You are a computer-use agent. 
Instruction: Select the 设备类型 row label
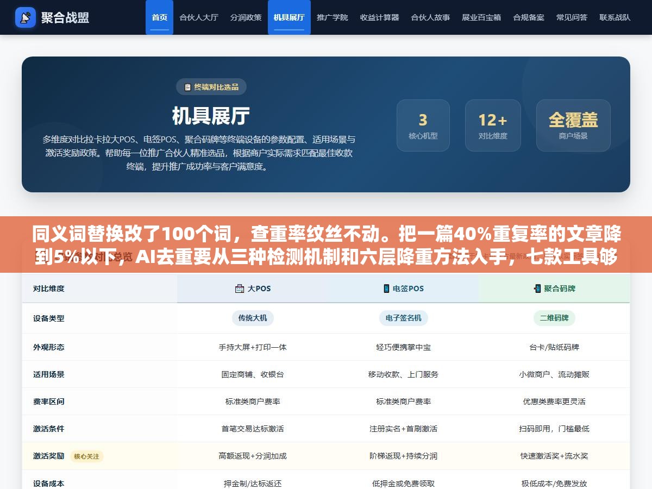point(49,318)
